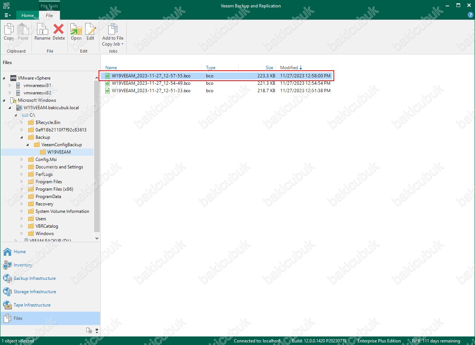Select the File Tools contextual tab
This screenshot has width=475, height=345.
49,6
